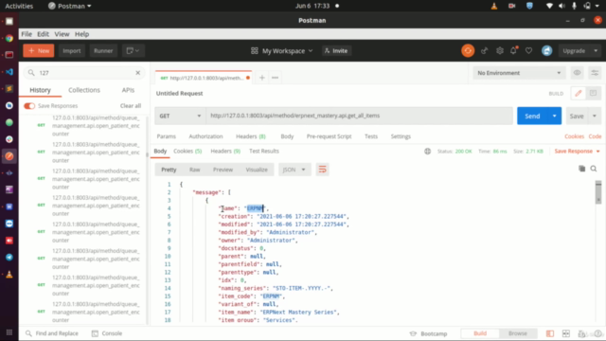Click the heart icon in header

click(x=528, y=50)
